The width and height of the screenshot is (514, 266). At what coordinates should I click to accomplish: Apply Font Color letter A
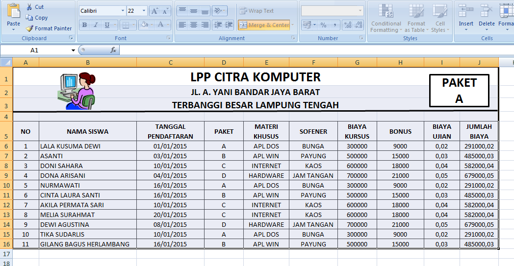(160, 25)
